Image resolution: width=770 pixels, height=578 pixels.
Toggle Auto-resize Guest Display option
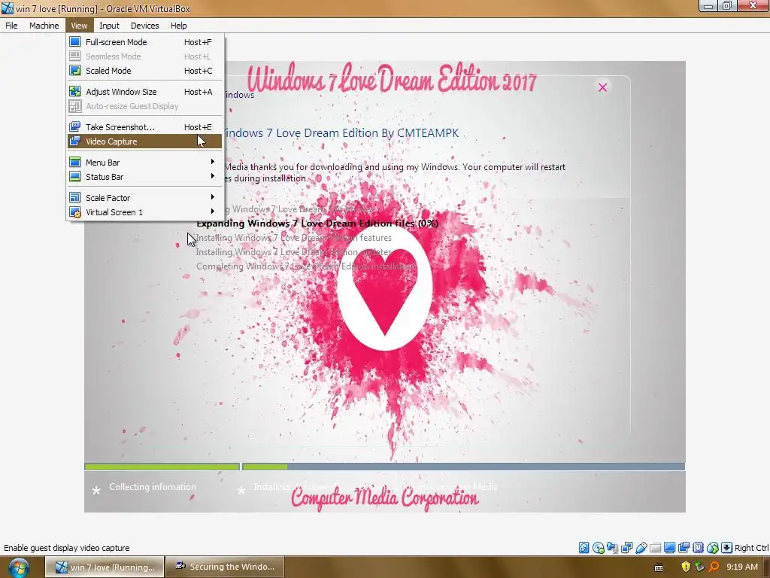[145, 106]
